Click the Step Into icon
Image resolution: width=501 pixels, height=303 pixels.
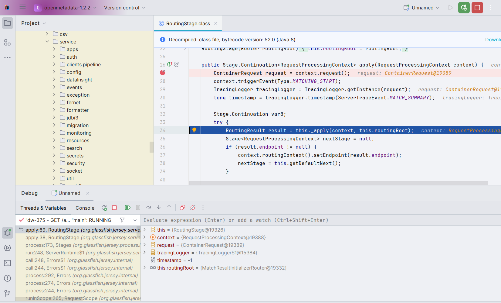[159, 208]
